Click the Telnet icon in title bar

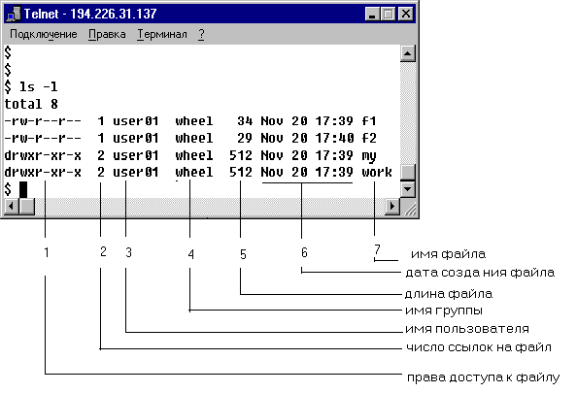(x=14, y=15)
